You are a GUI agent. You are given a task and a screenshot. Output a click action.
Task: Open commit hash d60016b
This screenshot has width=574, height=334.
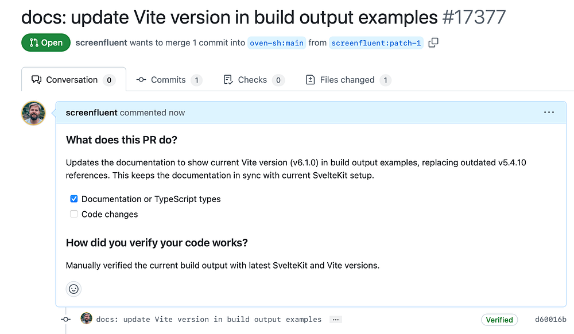550,320
